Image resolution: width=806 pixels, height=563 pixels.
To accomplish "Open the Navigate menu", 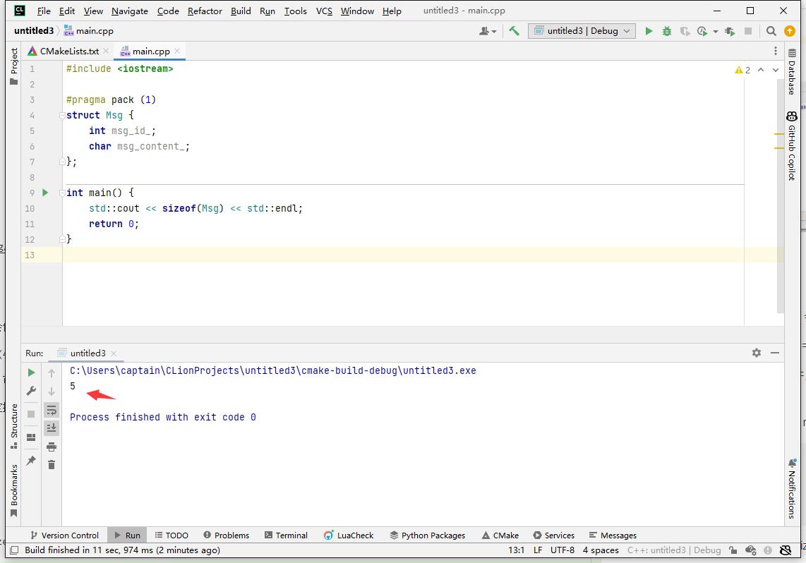I will click(x=130, y=11).
